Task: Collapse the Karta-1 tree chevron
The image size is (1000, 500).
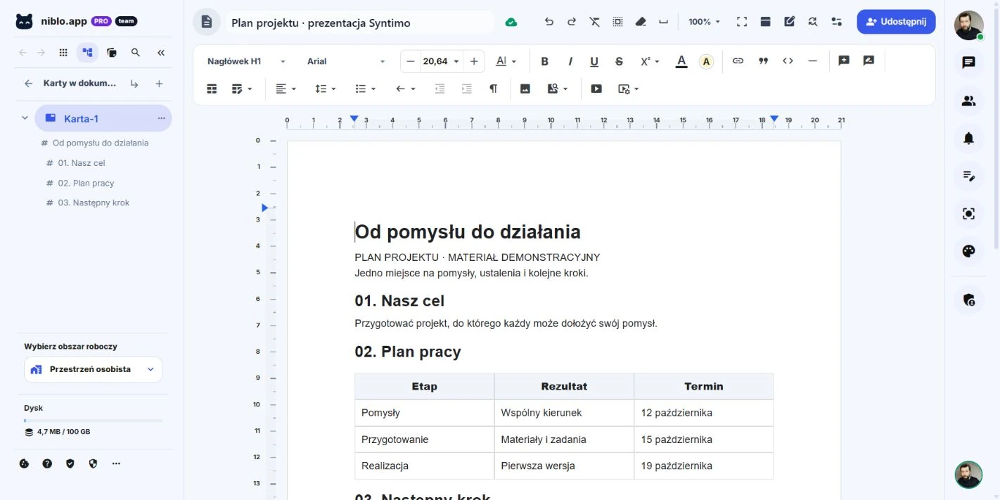Action: coord(25,118)
